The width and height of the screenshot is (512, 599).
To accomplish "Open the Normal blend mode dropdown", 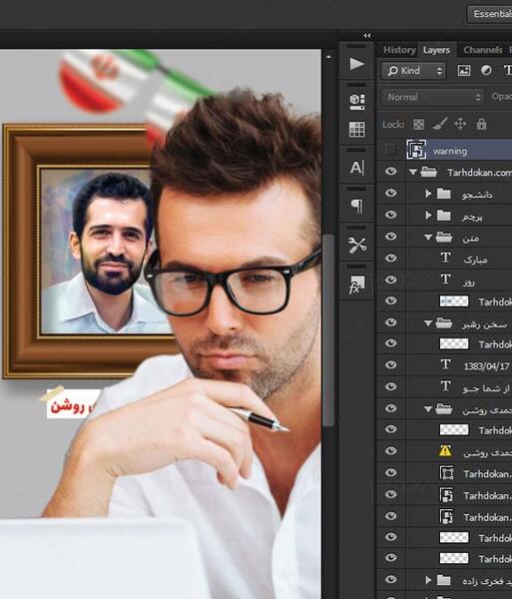I will click(433, 97).
